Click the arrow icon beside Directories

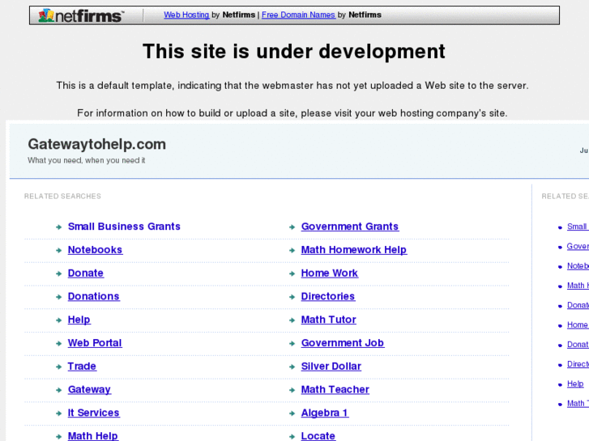292,297
